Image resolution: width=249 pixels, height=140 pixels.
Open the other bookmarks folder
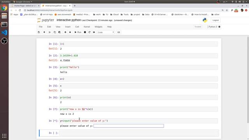pyautogui.click(x=215, y=14)
